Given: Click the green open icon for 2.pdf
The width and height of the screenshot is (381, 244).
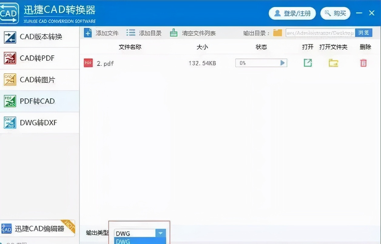Looking at the screenshot, I should (x=308, y=63).
